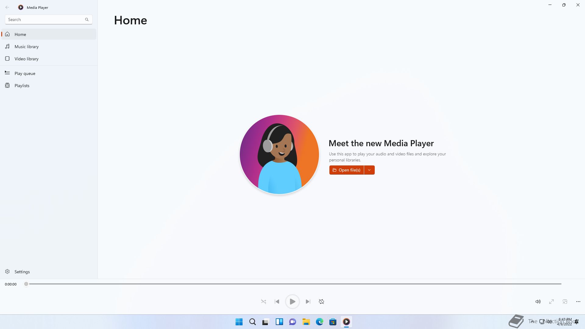The image size is (585, 329).
Task: Go to Play queue
Action: [x=25, y=73]
